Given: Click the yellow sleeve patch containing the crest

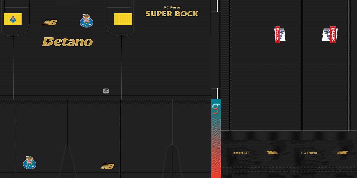Looking at the screenshot, I should click(x=13, y=19).
